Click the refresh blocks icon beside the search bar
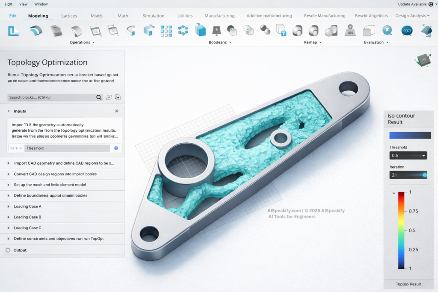Viewport: 438px width, 292px height. [x=109, y=97]
